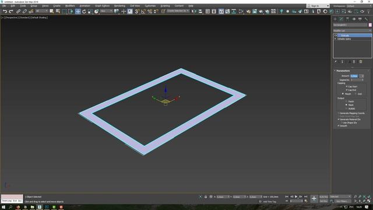Click the Undo arrow icon

(5, 12)
